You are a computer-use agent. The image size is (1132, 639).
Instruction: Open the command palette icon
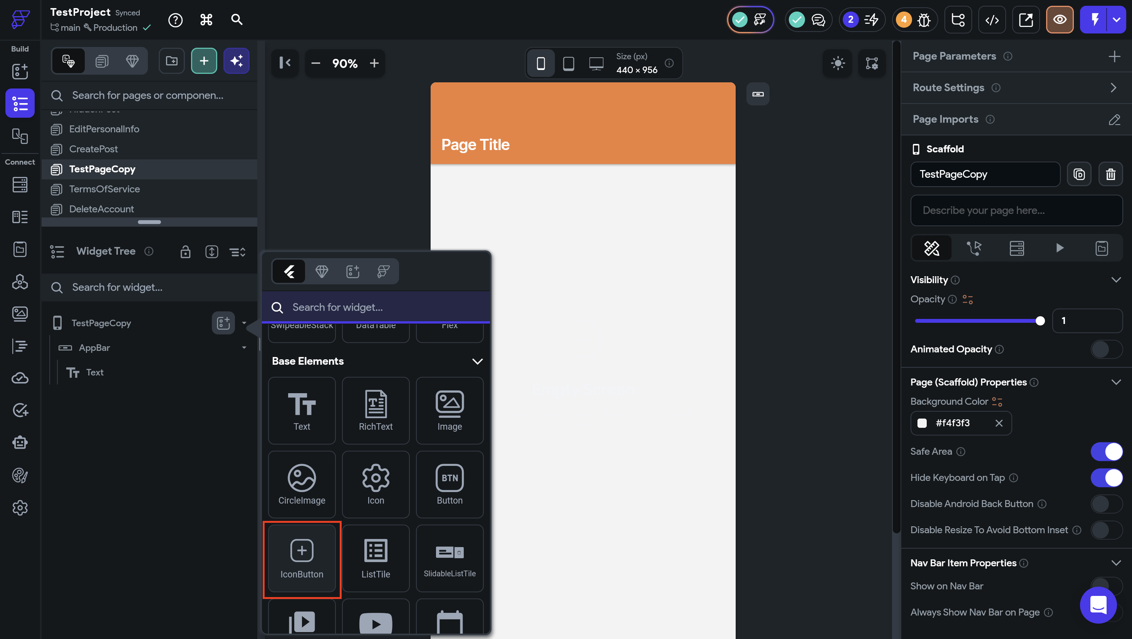[x=206, y=20]
